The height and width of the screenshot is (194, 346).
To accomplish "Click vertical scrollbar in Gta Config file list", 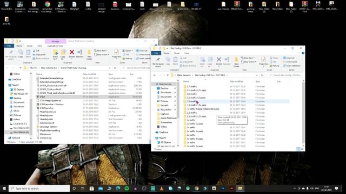I will click(x=303, y=113).
